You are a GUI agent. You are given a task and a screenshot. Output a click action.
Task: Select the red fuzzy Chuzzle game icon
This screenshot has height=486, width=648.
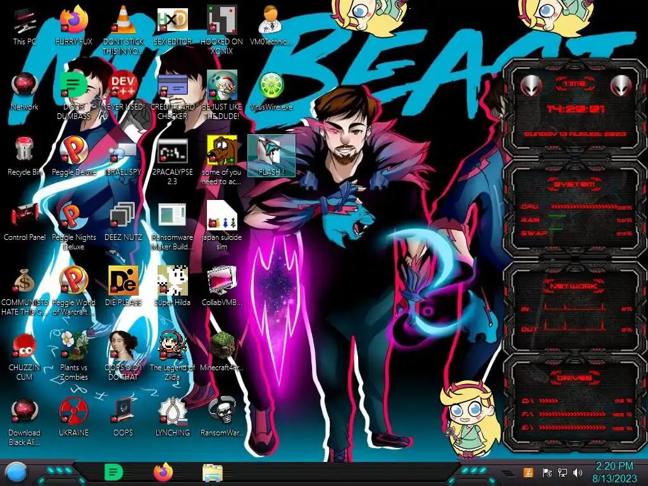[x=25, y=357]
